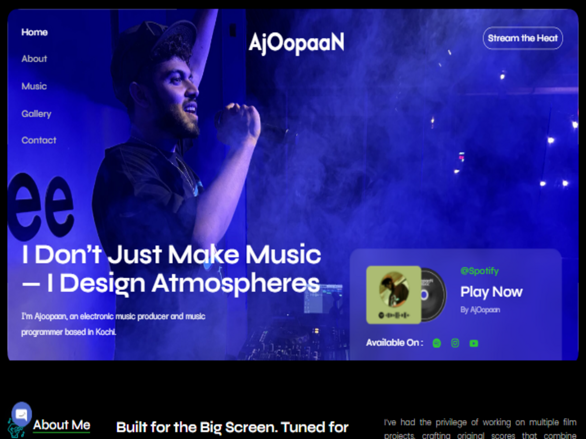Image resolution: width=586 pixels, height=439 pixels.
Task: Open the Gallery nav item
Action: click(36, 114)
